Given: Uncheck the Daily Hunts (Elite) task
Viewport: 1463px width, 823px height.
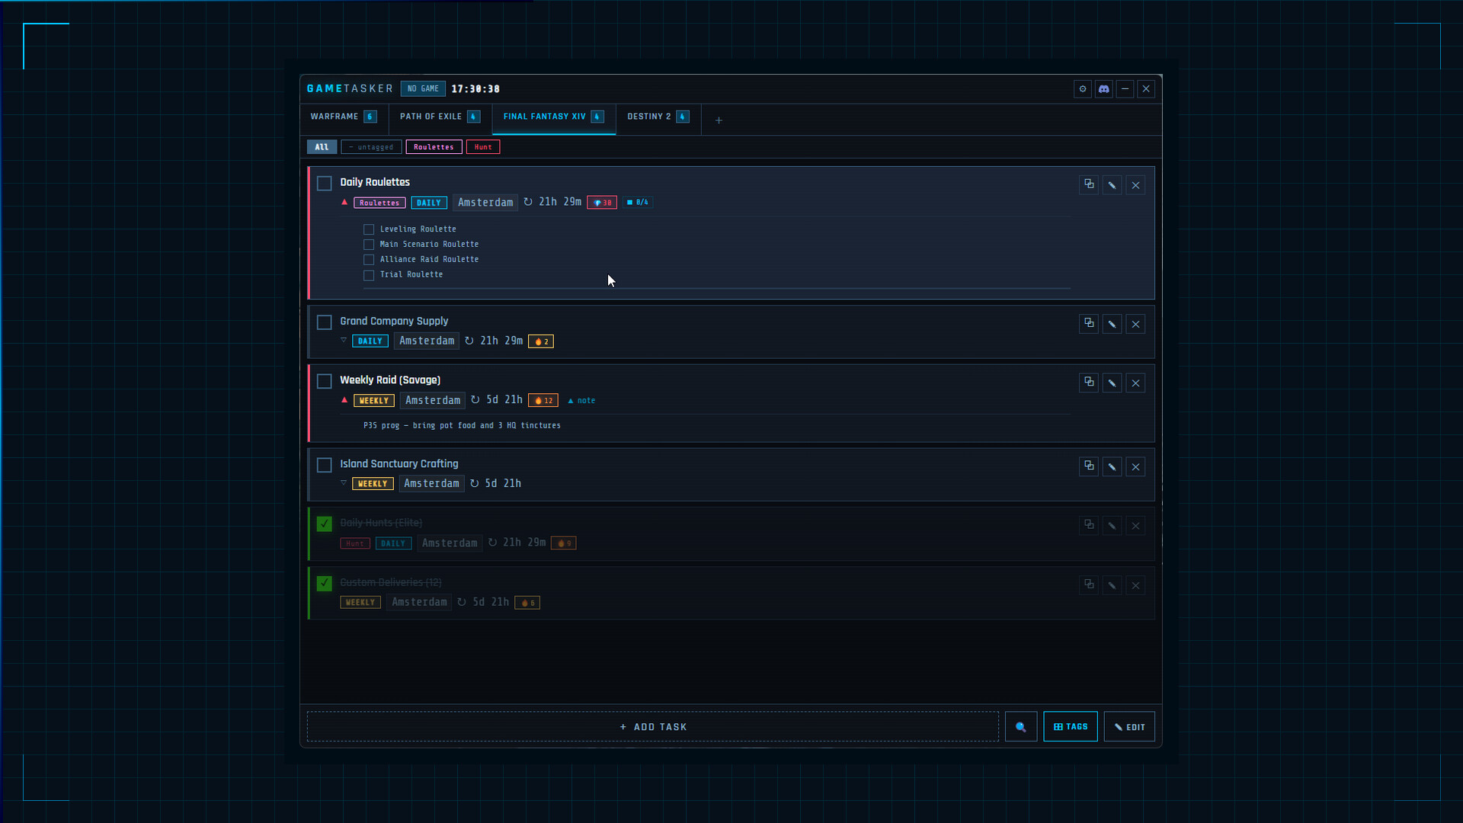Looking at the screenshot, I should (x=325, y=524).
